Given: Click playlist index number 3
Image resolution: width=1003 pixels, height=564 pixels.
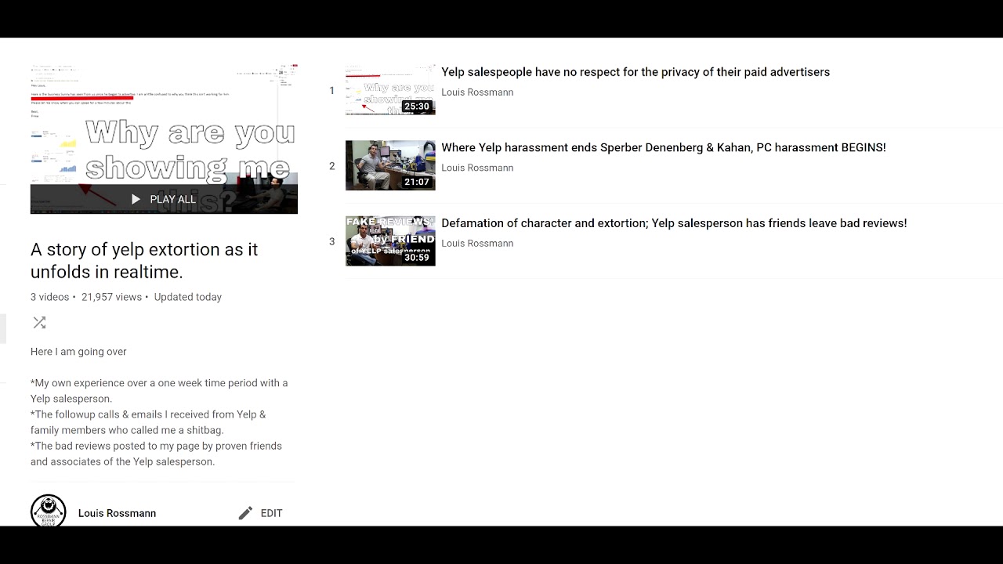Looking at the screenshot, I should tap(331, 242).
